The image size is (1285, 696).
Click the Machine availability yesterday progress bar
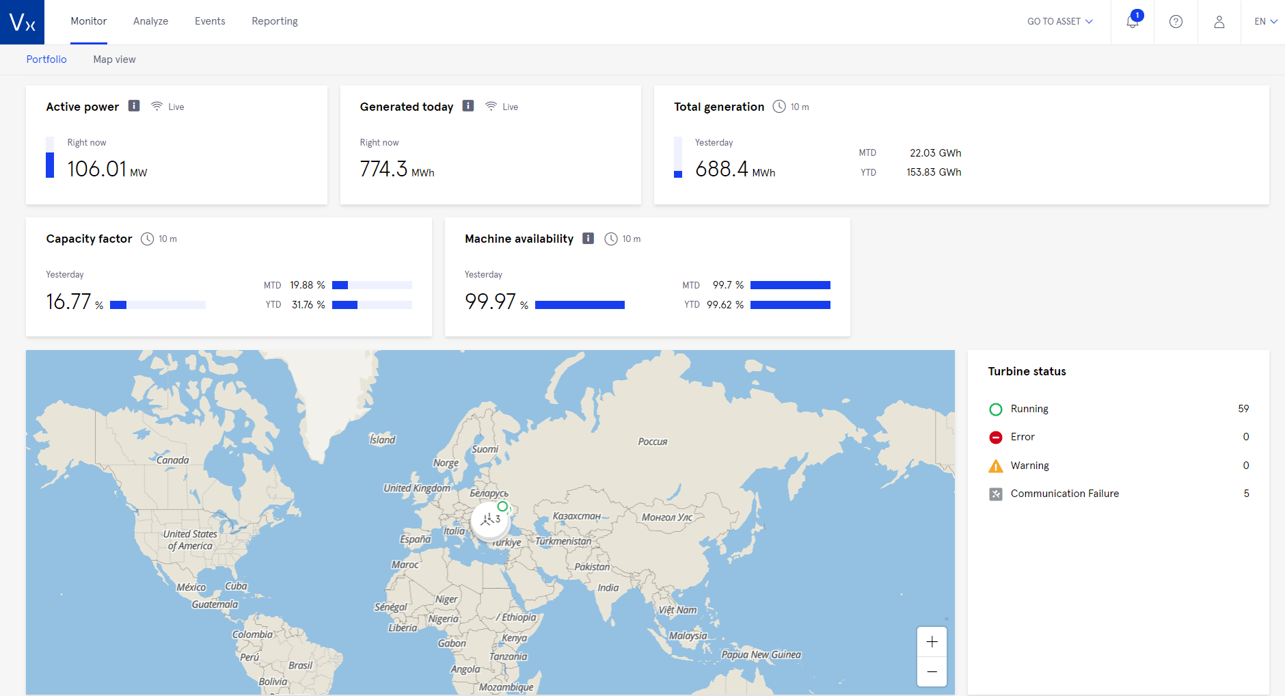click(x=580, y=305)
